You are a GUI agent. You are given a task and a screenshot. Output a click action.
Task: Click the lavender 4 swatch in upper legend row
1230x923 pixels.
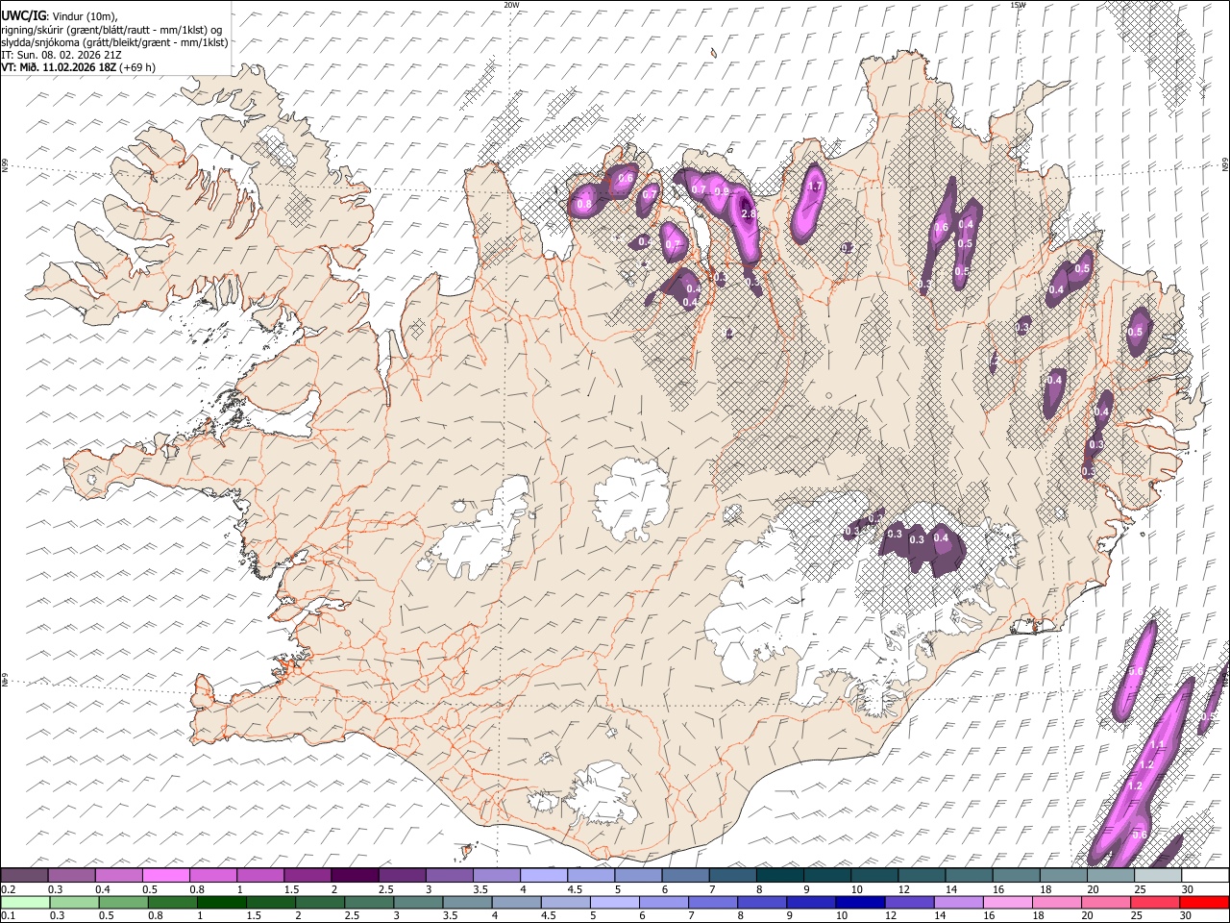coord(543,876)
